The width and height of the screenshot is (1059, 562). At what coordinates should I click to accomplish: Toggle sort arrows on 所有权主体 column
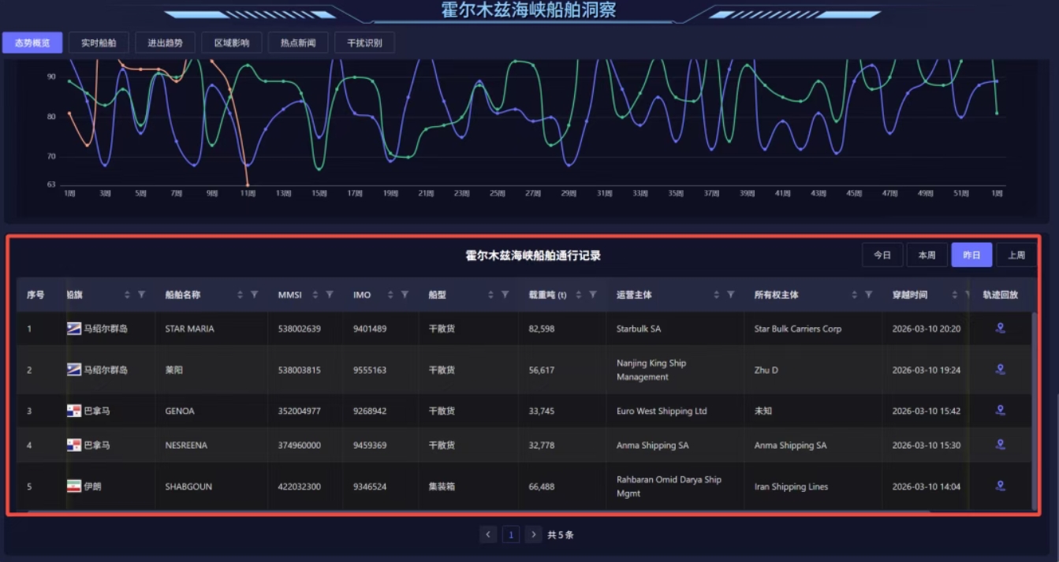coord(855,295)
